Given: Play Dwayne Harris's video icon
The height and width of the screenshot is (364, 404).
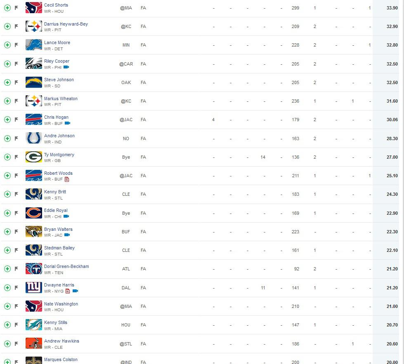Looking at the screenshot, I should [75, 291].
